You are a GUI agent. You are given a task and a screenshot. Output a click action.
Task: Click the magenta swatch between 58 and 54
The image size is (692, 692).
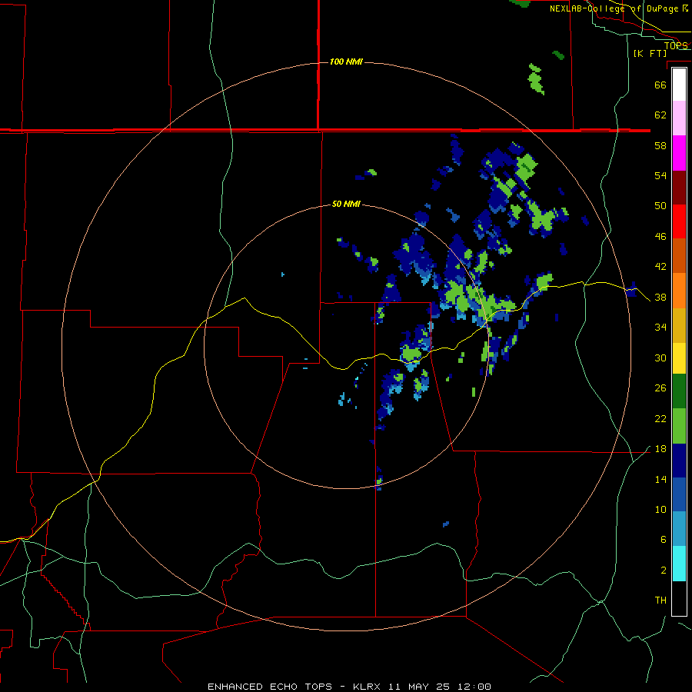click(x=679, y=153)
